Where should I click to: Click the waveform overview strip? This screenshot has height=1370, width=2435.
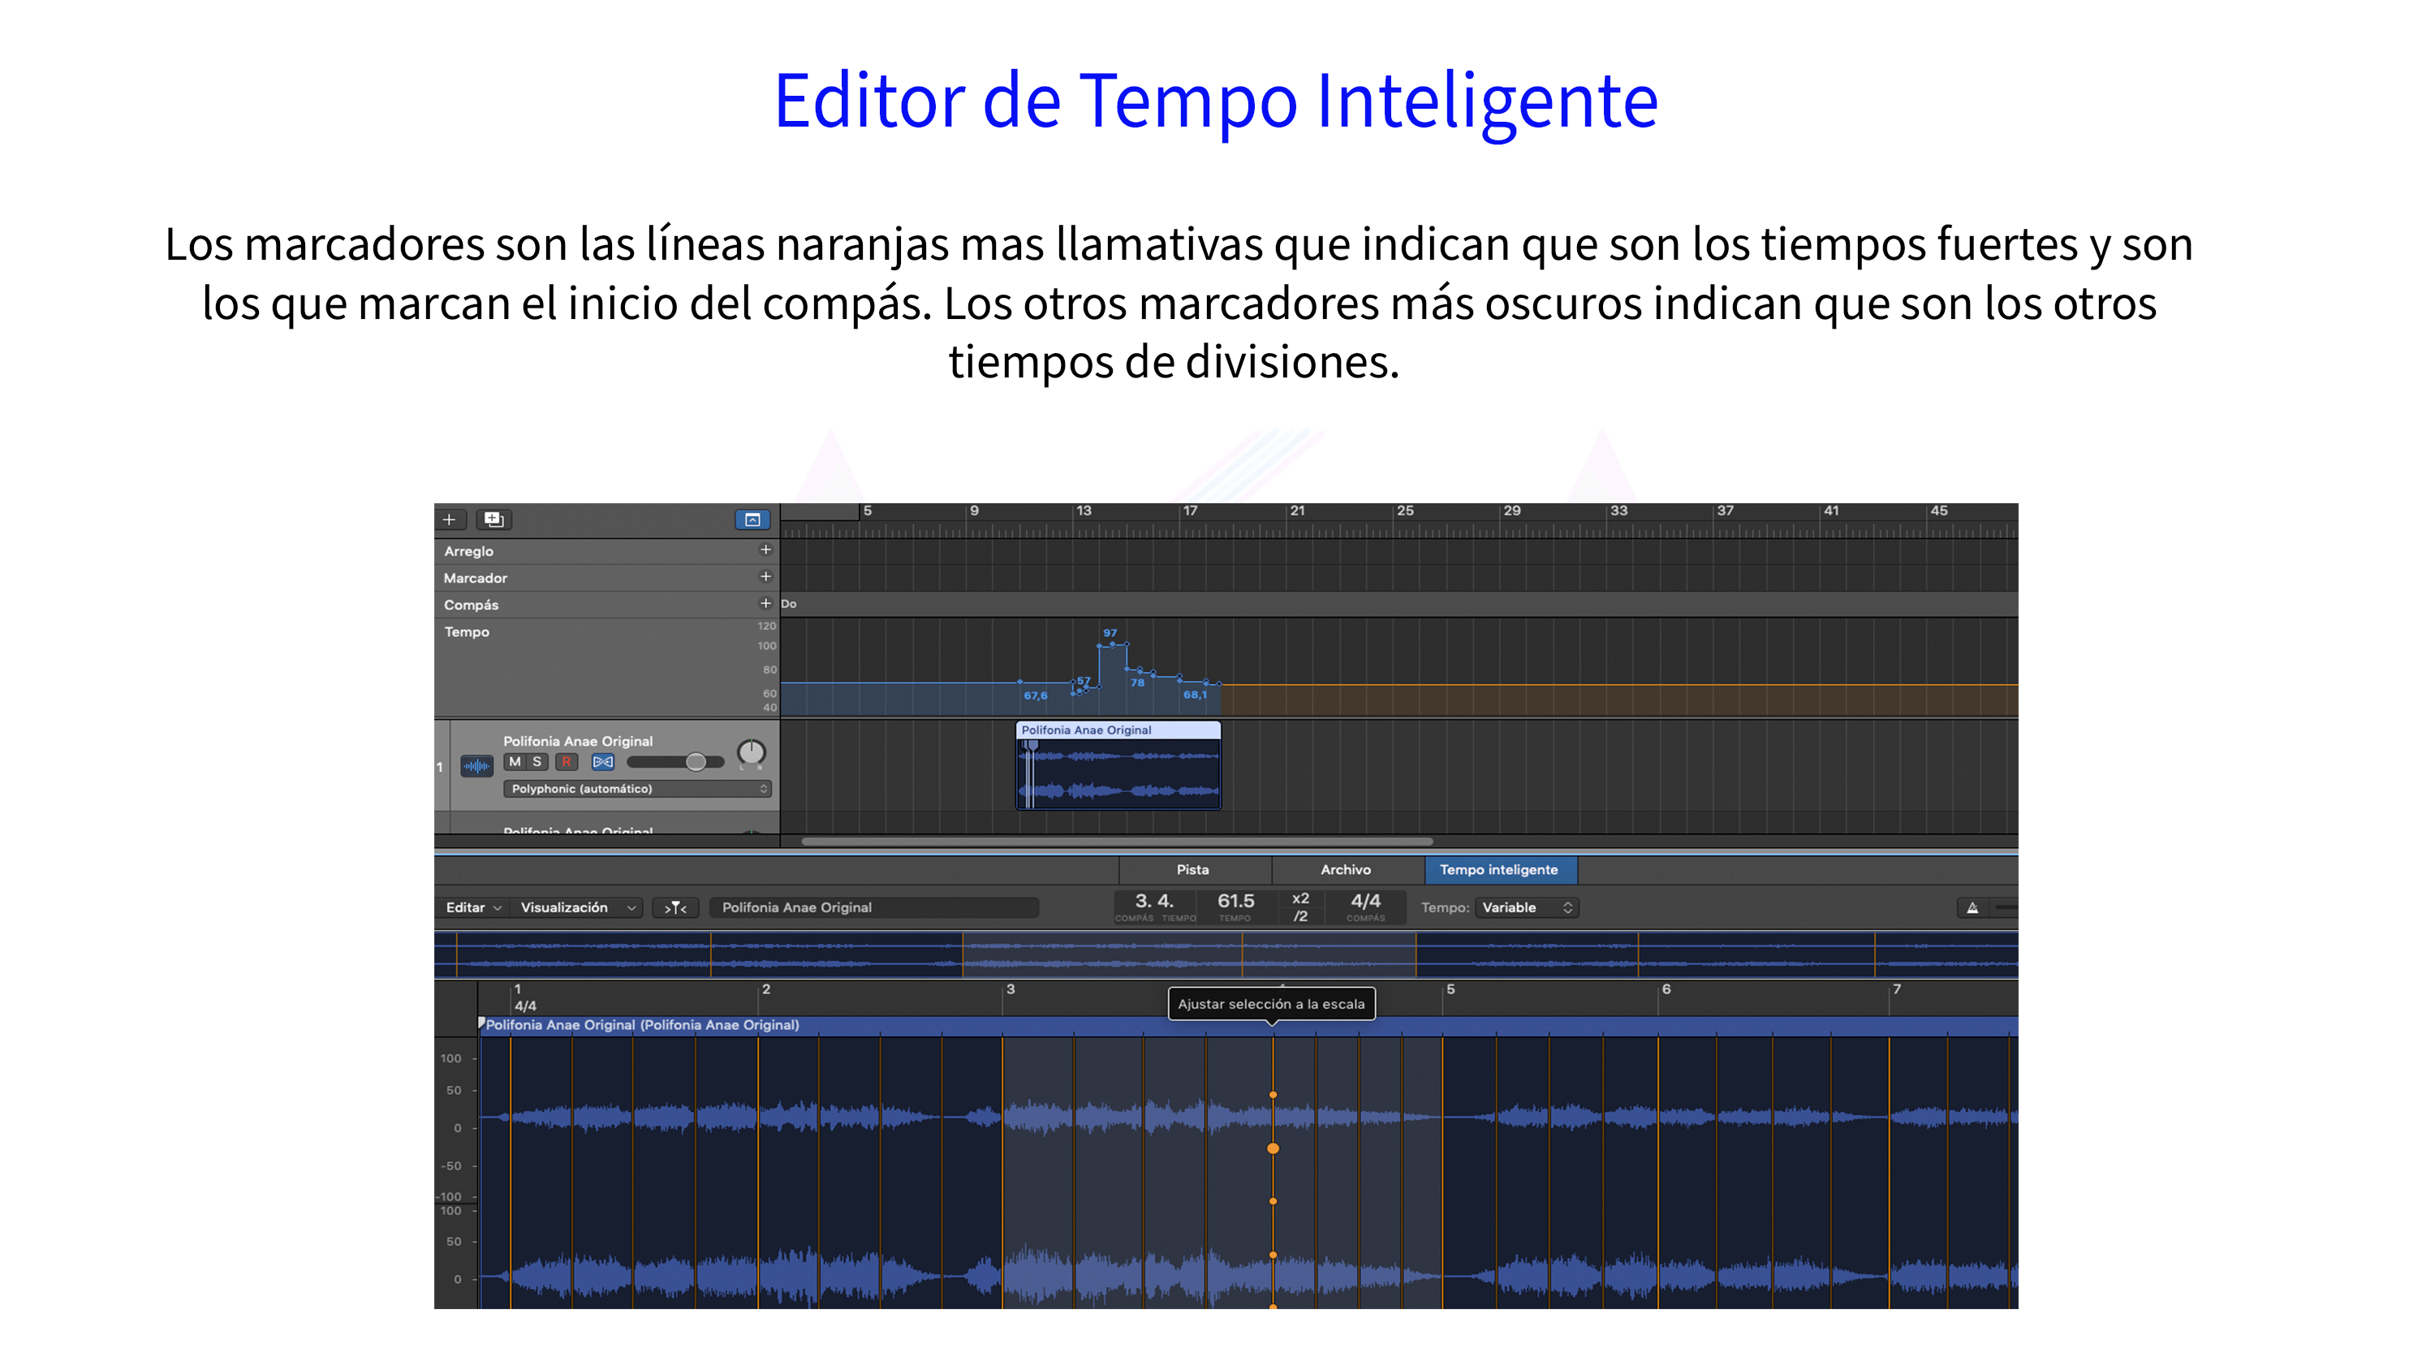click(1225, 955)
